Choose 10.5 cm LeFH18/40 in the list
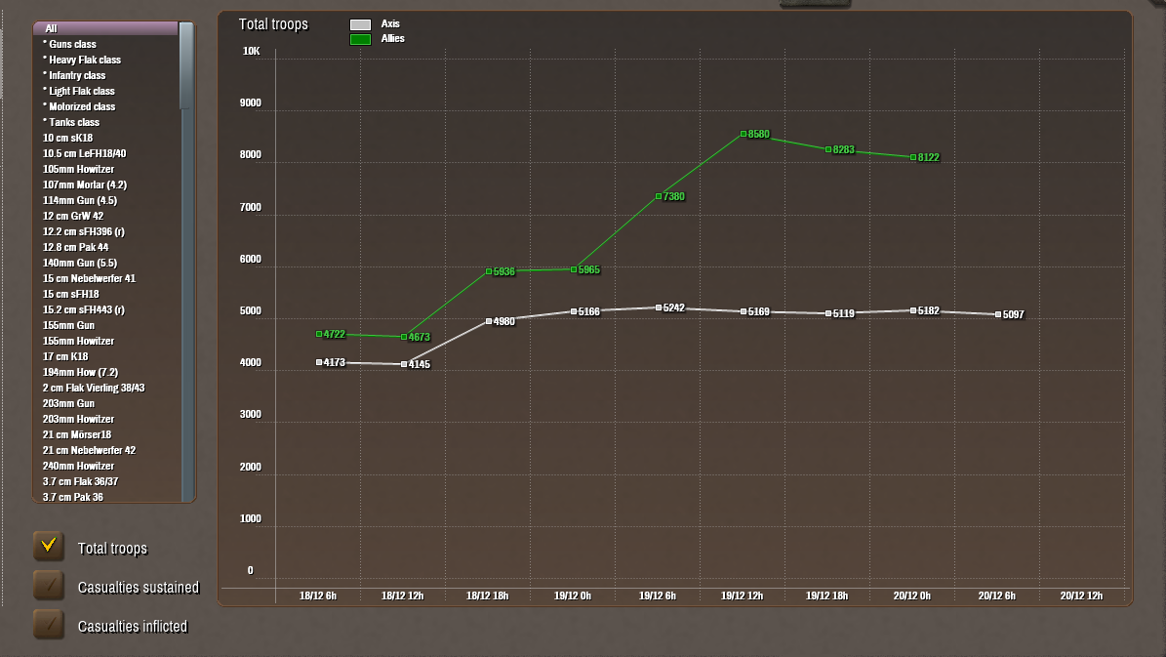 pos(105,153)
